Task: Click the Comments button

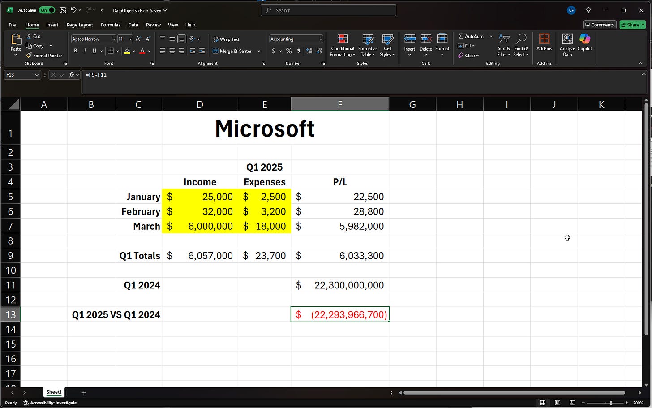Action: coord(600,25)
